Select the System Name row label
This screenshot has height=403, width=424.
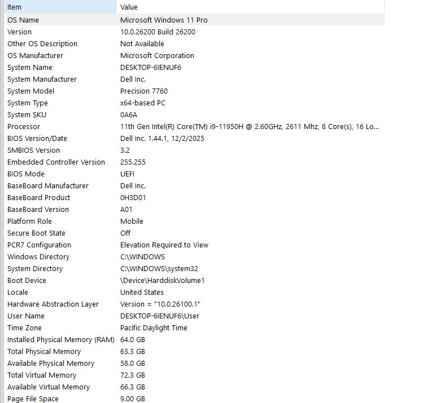(30, 68)
